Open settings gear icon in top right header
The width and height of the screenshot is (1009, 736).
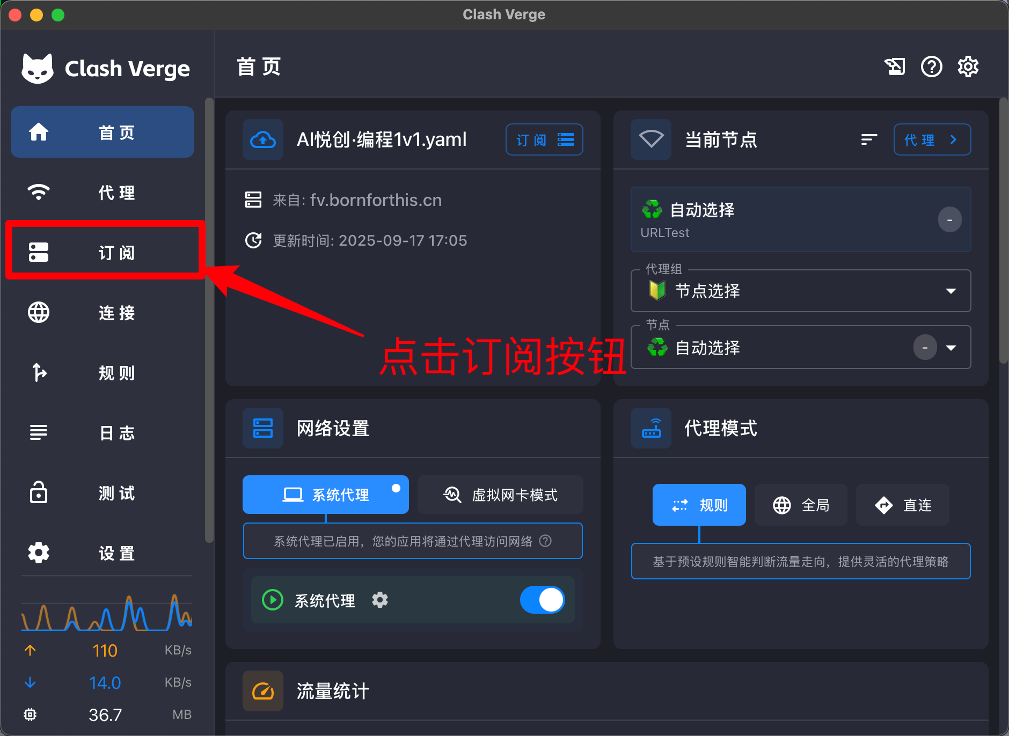[968, 67]
